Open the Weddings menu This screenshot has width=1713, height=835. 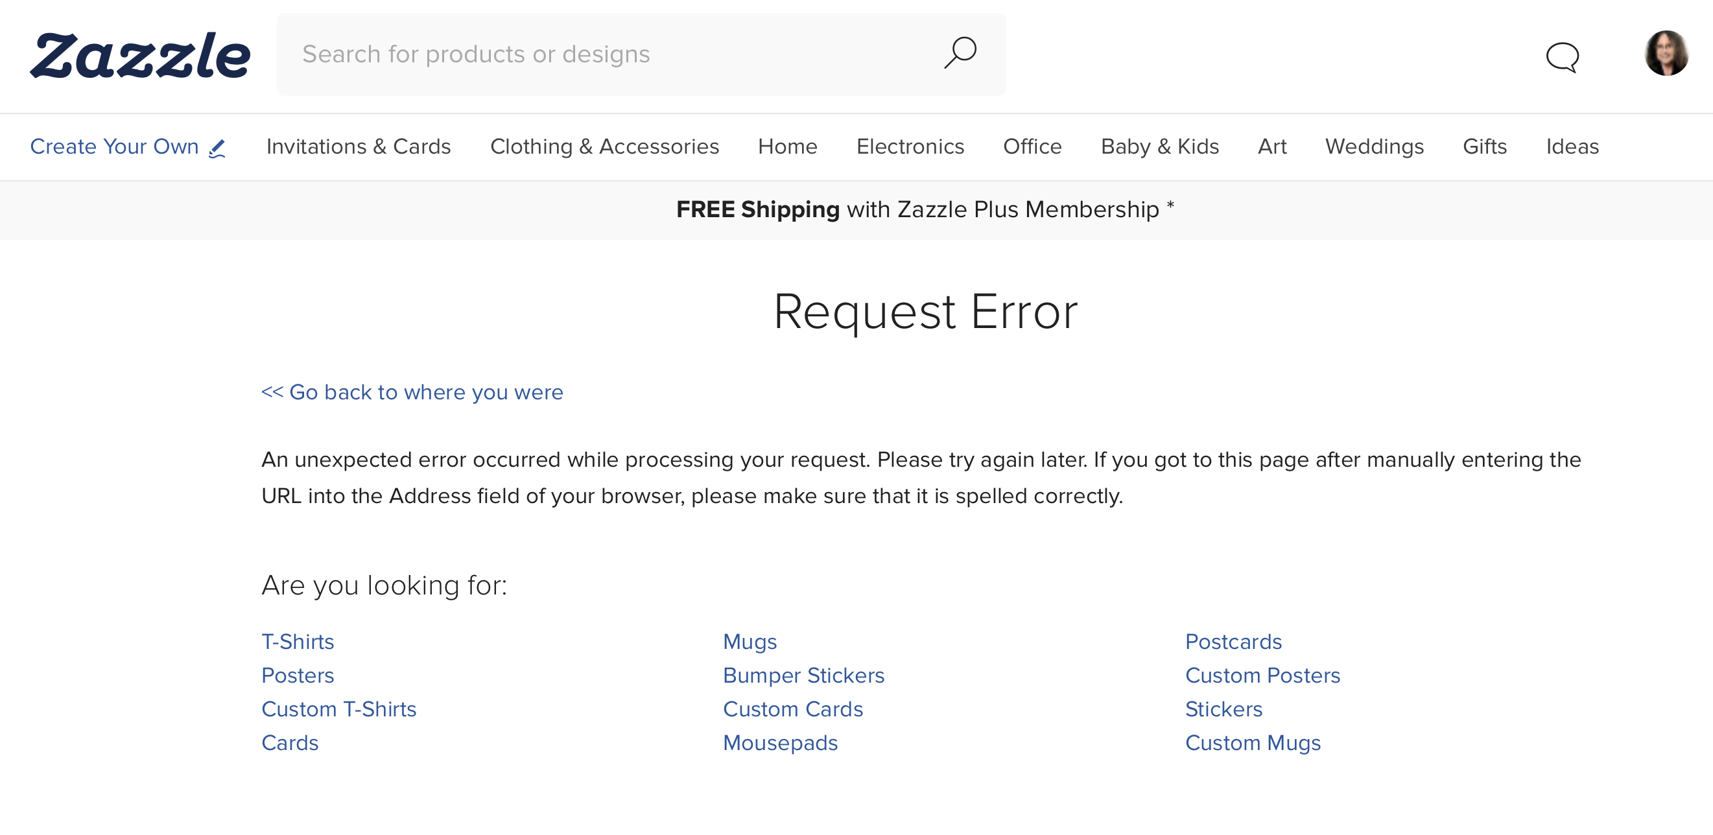[x=1374, y=147]
